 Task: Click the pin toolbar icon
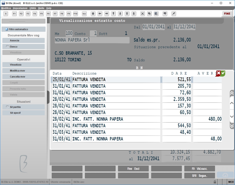(x=174, y=14)
